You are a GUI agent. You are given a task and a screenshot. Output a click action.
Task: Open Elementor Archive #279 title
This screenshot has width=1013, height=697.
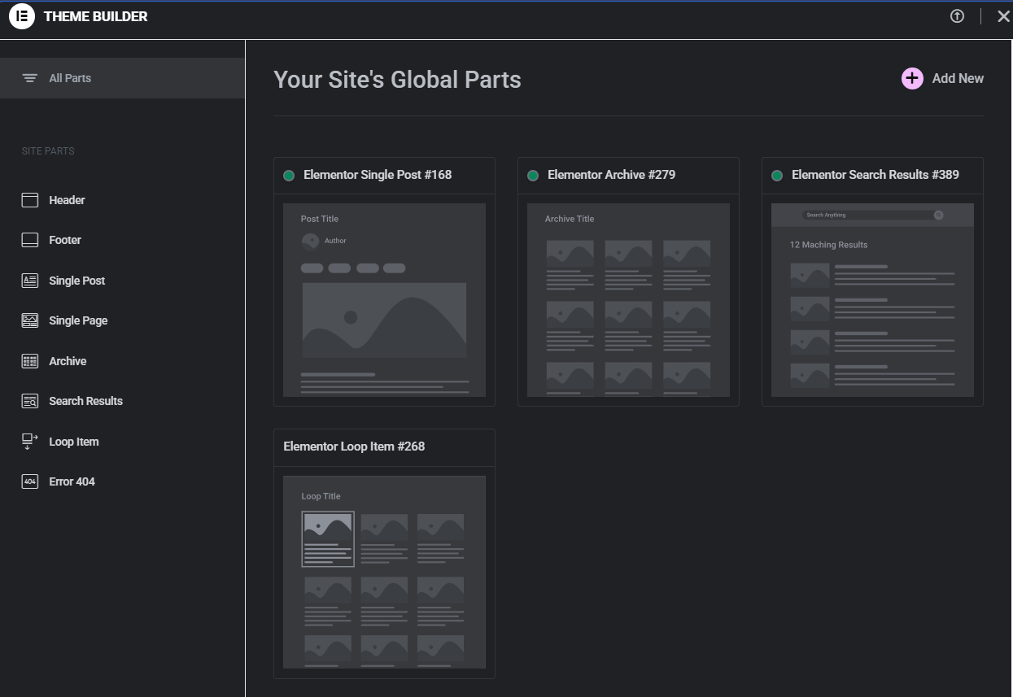(x=611, y=175)
